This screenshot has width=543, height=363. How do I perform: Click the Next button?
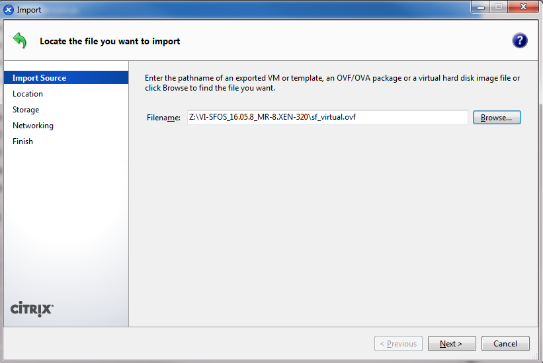(452, 344)
